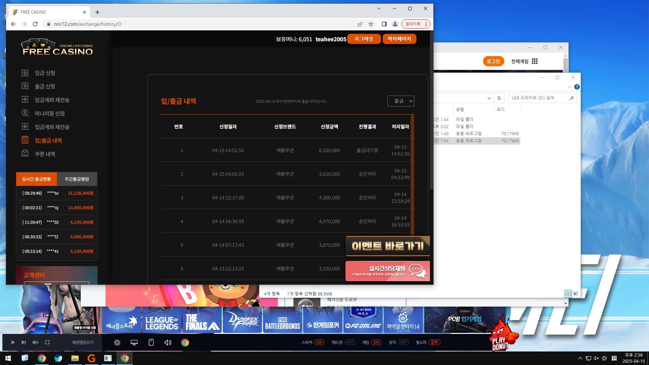This screenshot has height=365, width=649.
Task: Toggle 헤드셋 OFF switch
Action: point(350,342)
